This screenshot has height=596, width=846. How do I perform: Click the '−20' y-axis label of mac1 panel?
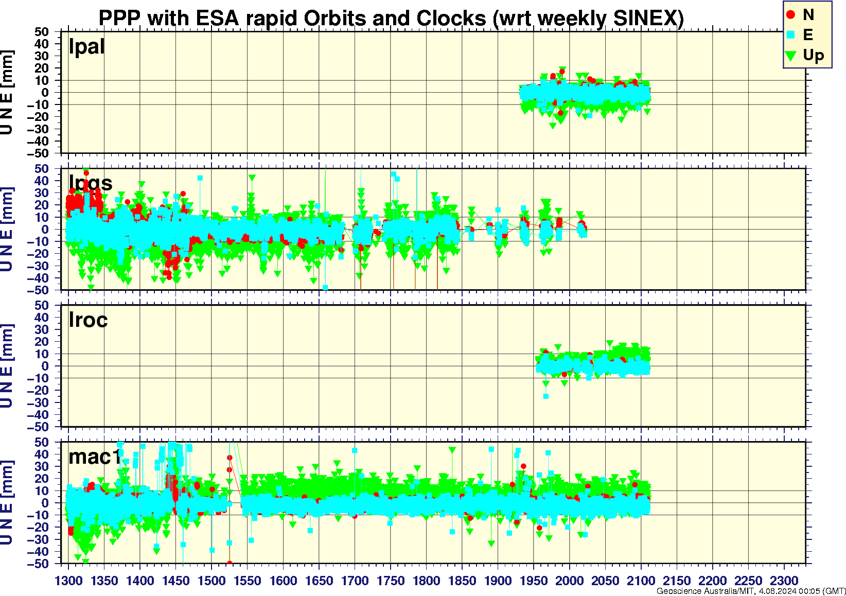point(39,527)
